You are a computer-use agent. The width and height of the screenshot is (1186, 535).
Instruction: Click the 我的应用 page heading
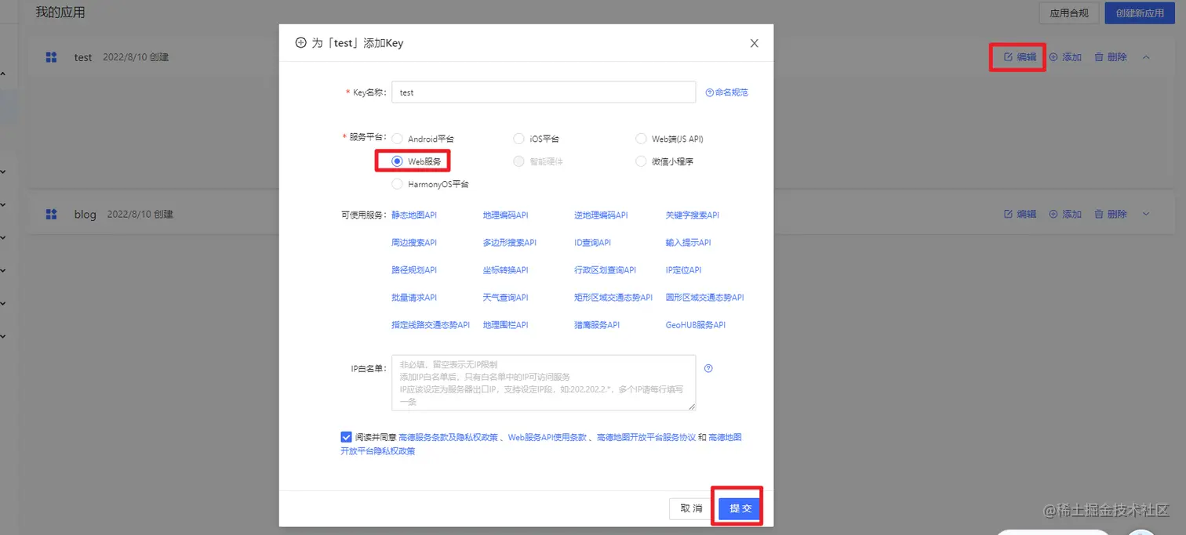[60, 13]
